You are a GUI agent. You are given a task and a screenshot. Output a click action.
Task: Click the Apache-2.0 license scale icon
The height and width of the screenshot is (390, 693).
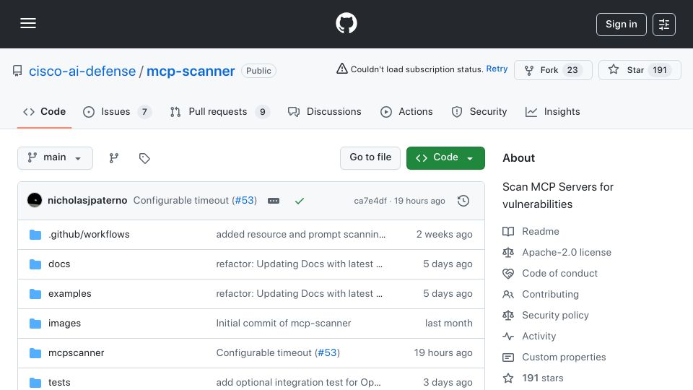(x=508, y=253)
